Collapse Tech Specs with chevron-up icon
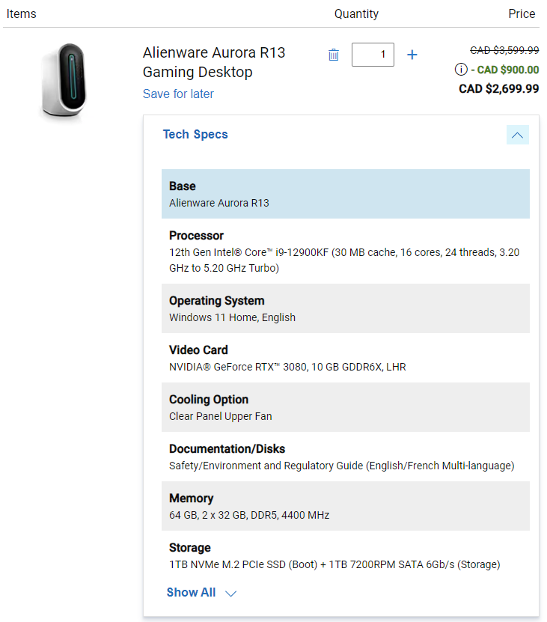547x622 pixels. [x=517, y=135]
